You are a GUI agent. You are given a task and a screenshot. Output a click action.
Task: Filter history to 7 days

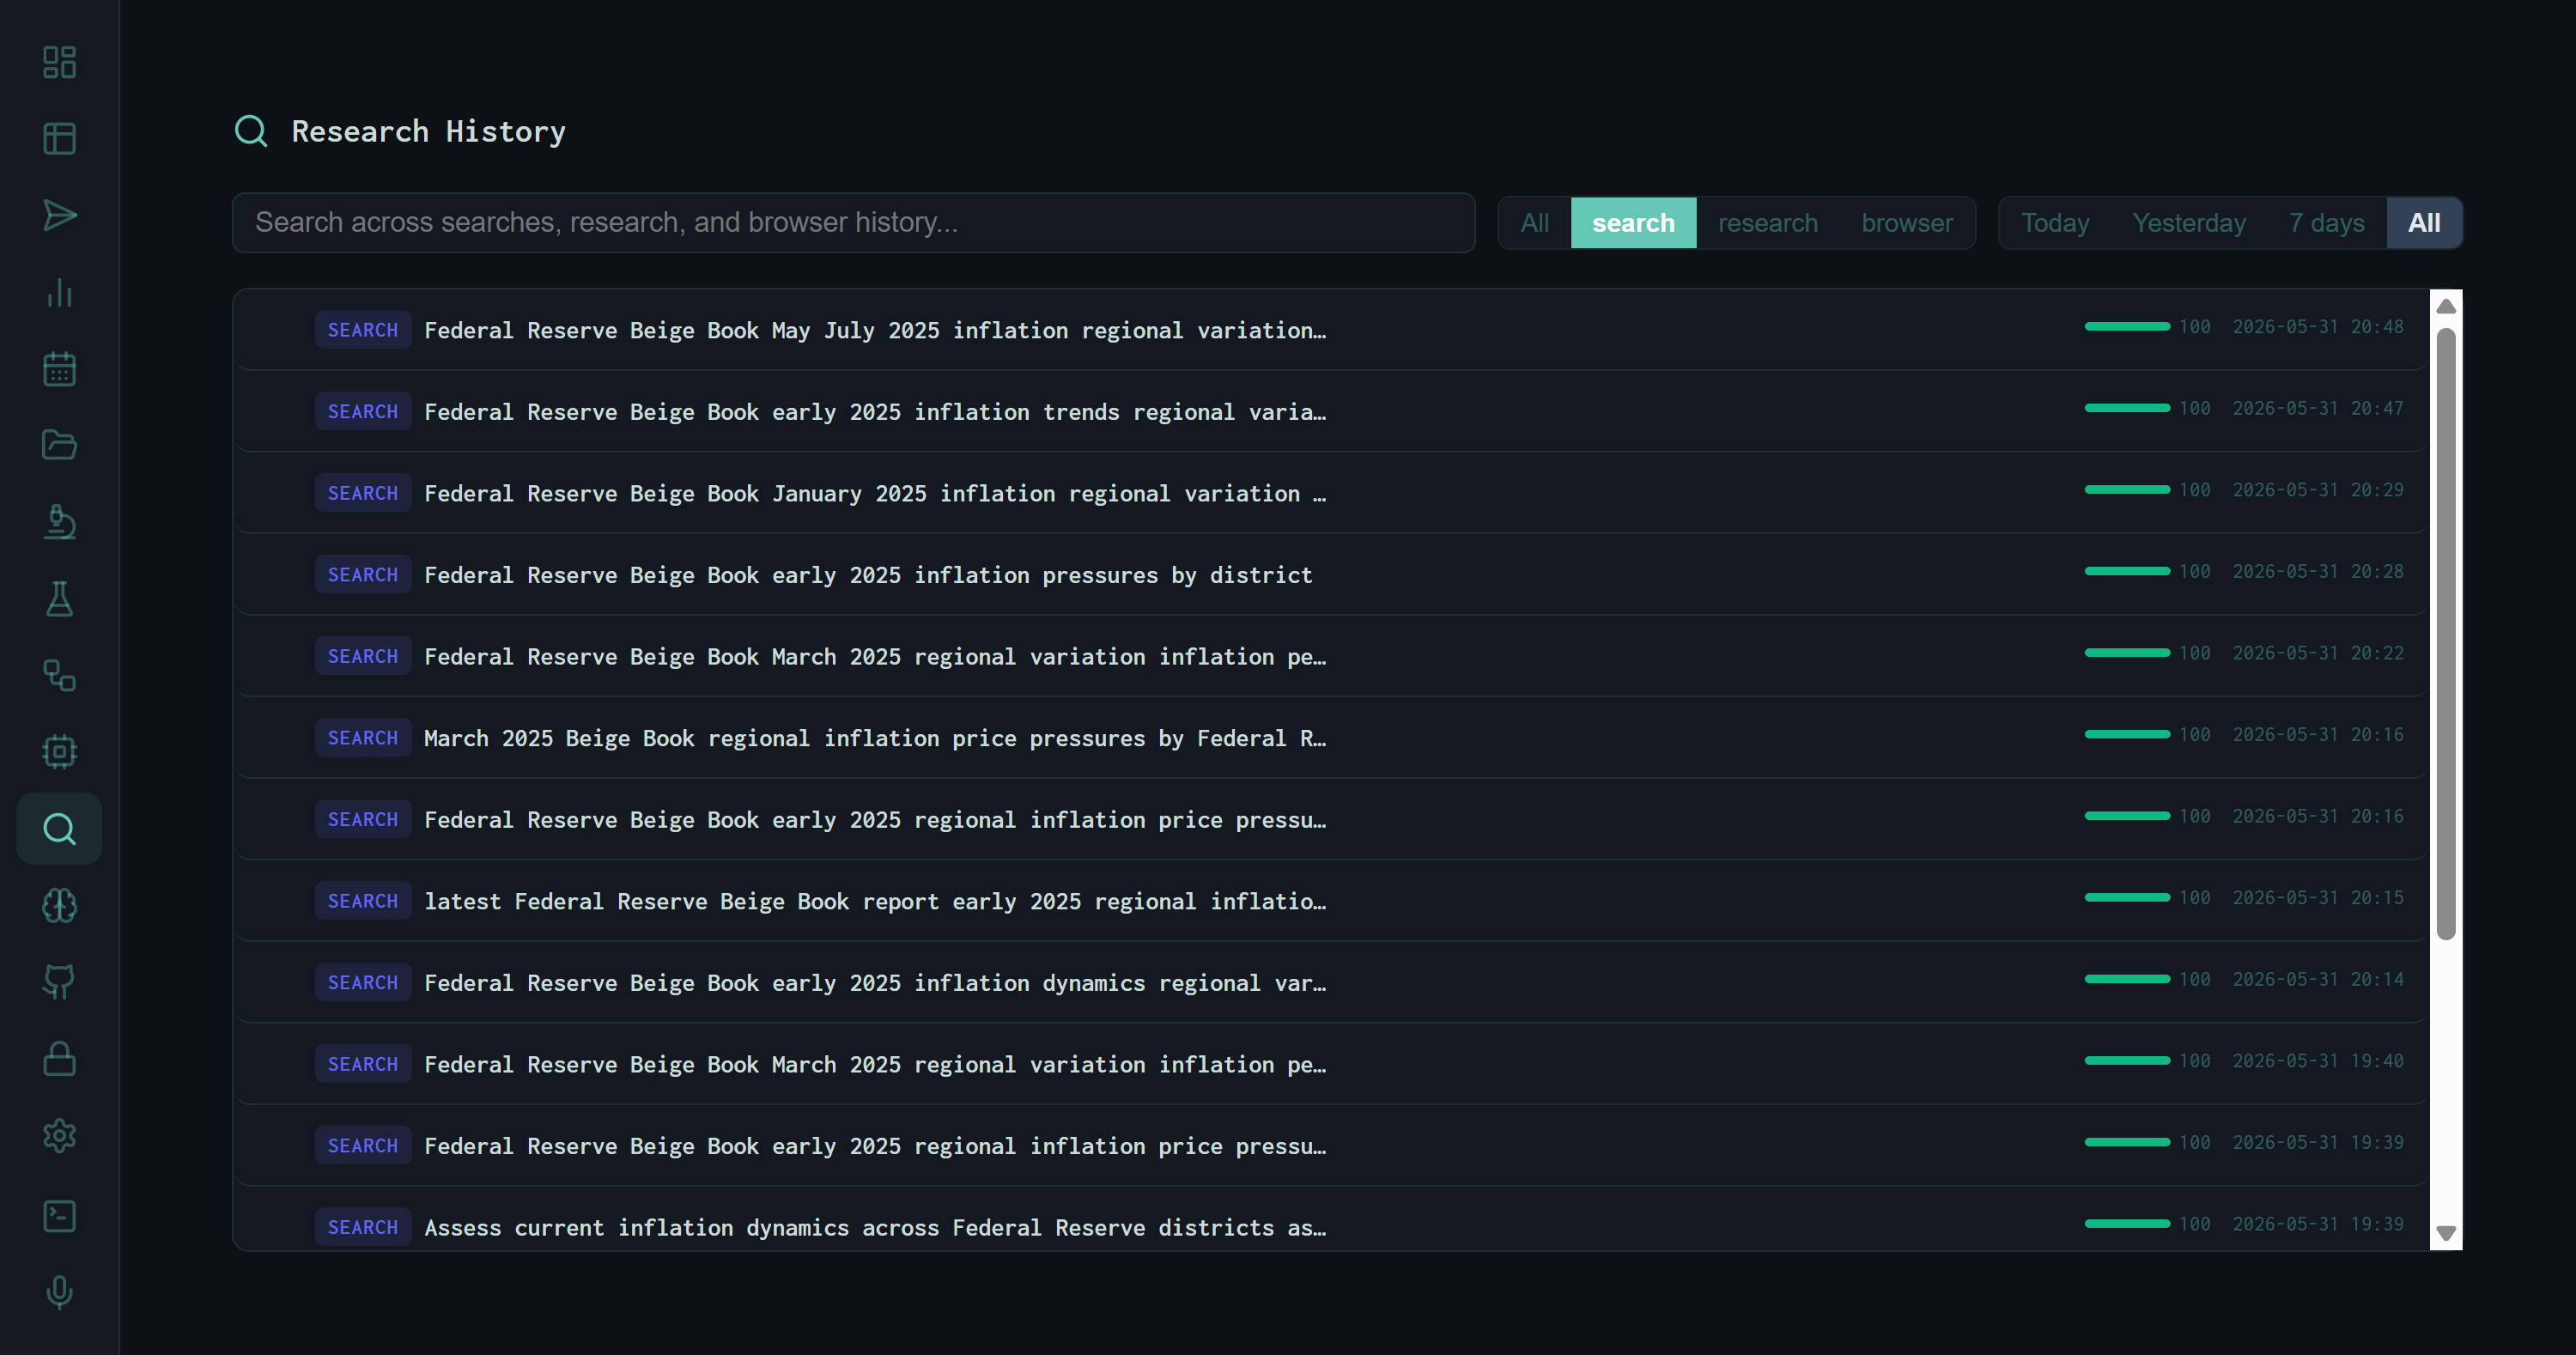coord(2326,222)
